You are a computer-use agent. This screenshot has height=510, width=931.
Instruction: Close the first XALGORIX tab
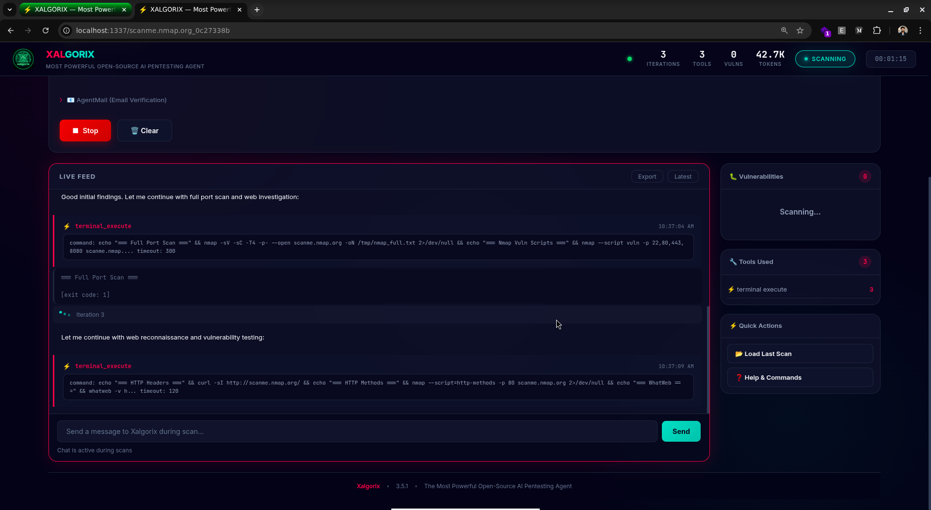click(124, 10)
